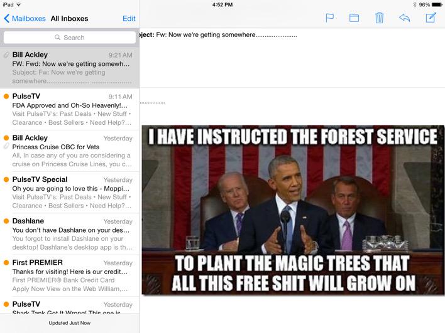This screenshot has width=445, height=333.
Task: Tap the Search mail field
Action: [x=70, y=38]
